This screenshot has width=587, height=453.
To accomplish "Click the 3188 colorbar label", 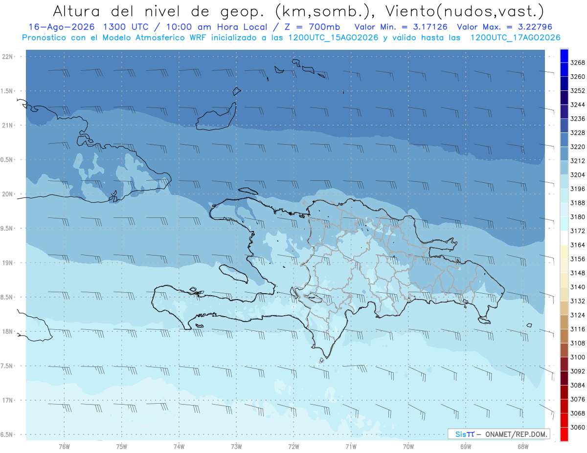I will (578, 203).
